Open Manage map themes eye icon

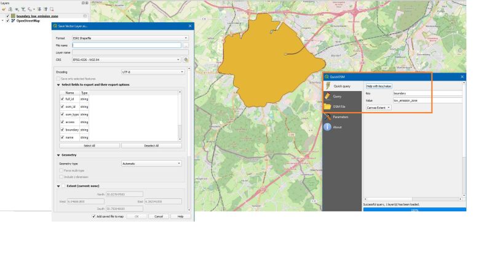click(x=17, y=9)
